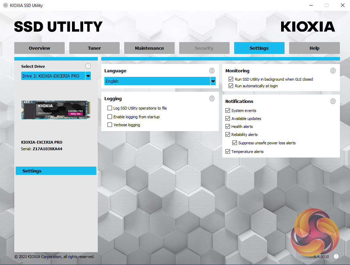The image size is (350, 265).
Task: Toggle Run automatically at login
Action: tap(231, 86)
